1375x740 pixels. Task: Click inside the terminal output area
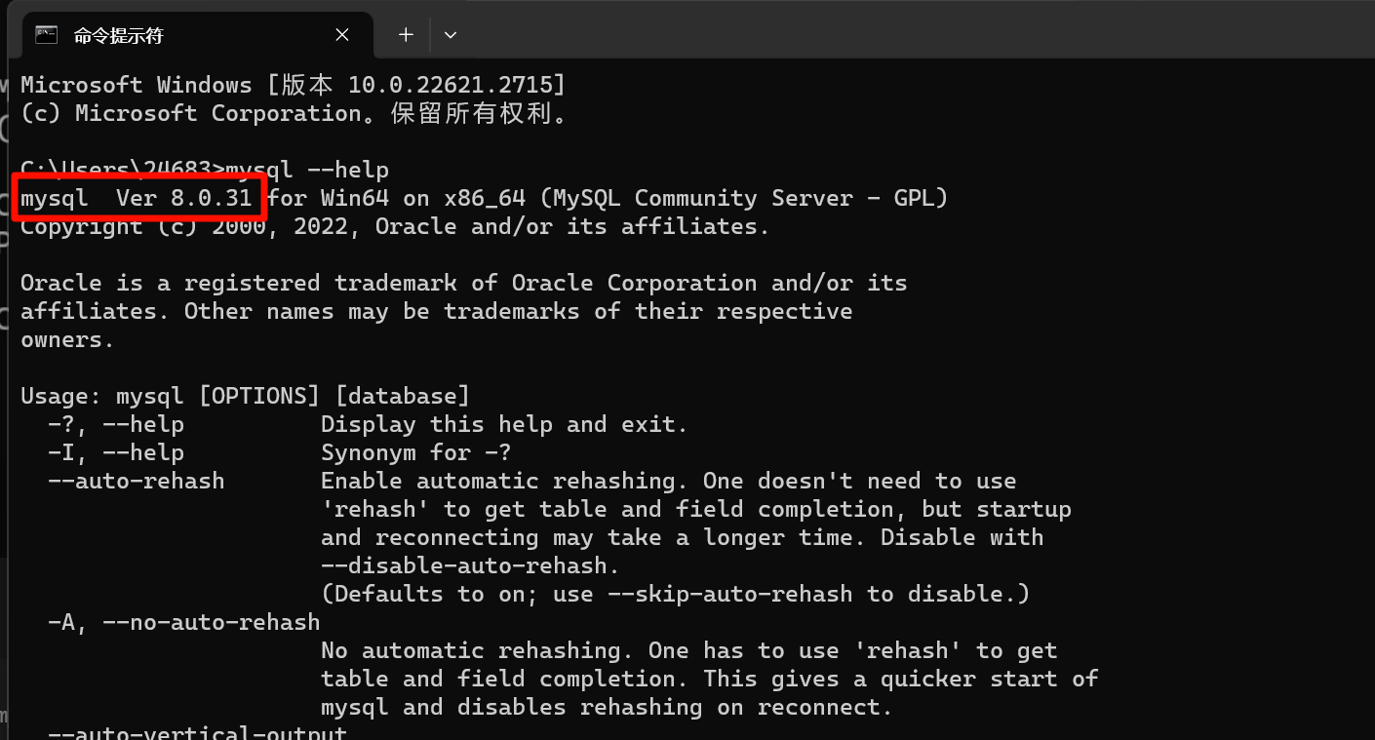(x=683, y=390)
